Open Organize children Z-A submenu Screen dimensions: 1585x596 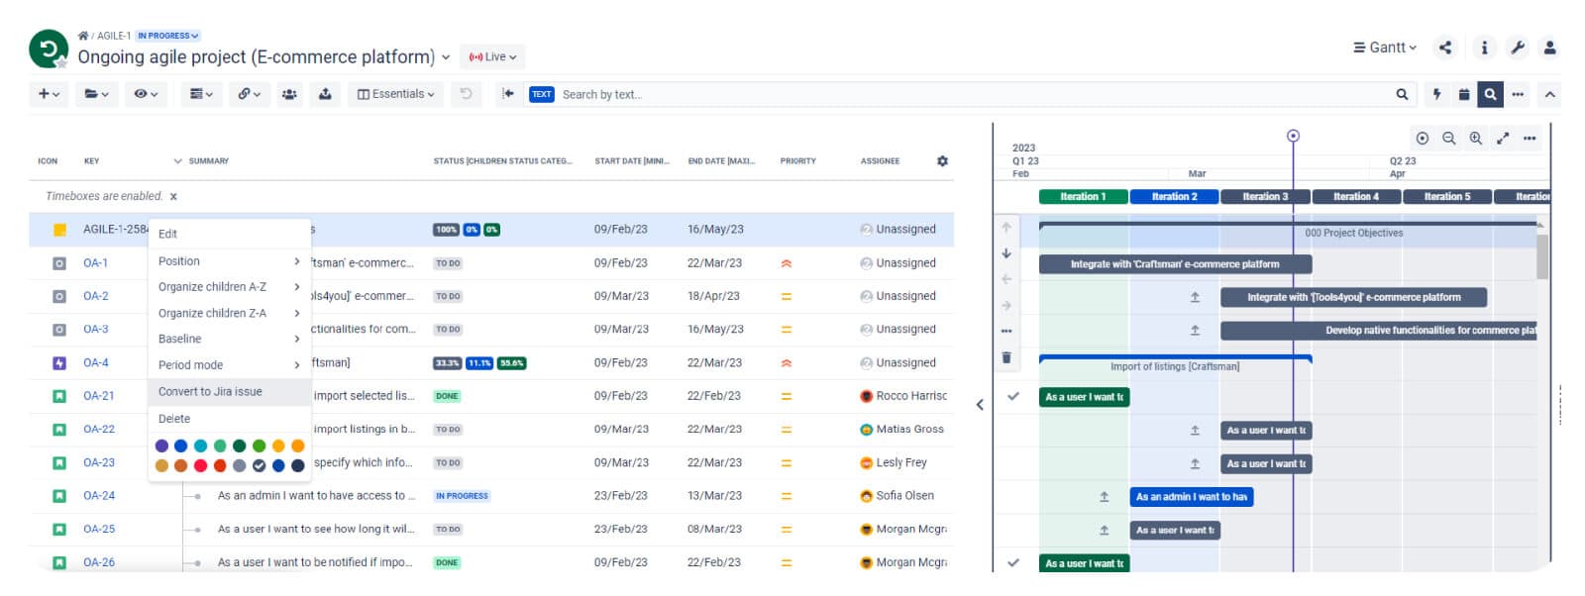pyautogui.click(x=230, y=313)
